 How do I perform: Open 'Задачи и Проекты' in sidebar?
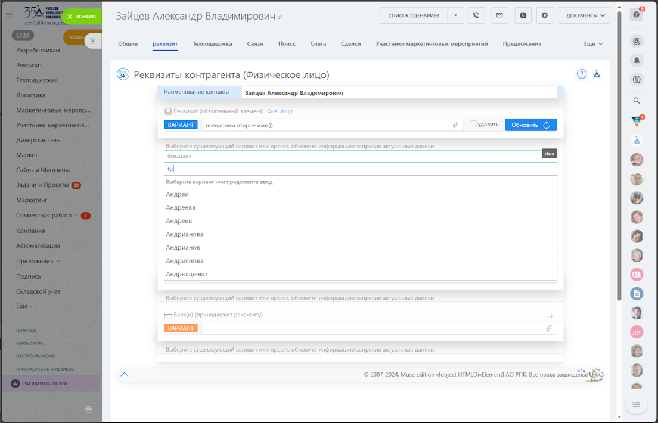point(42,185)
